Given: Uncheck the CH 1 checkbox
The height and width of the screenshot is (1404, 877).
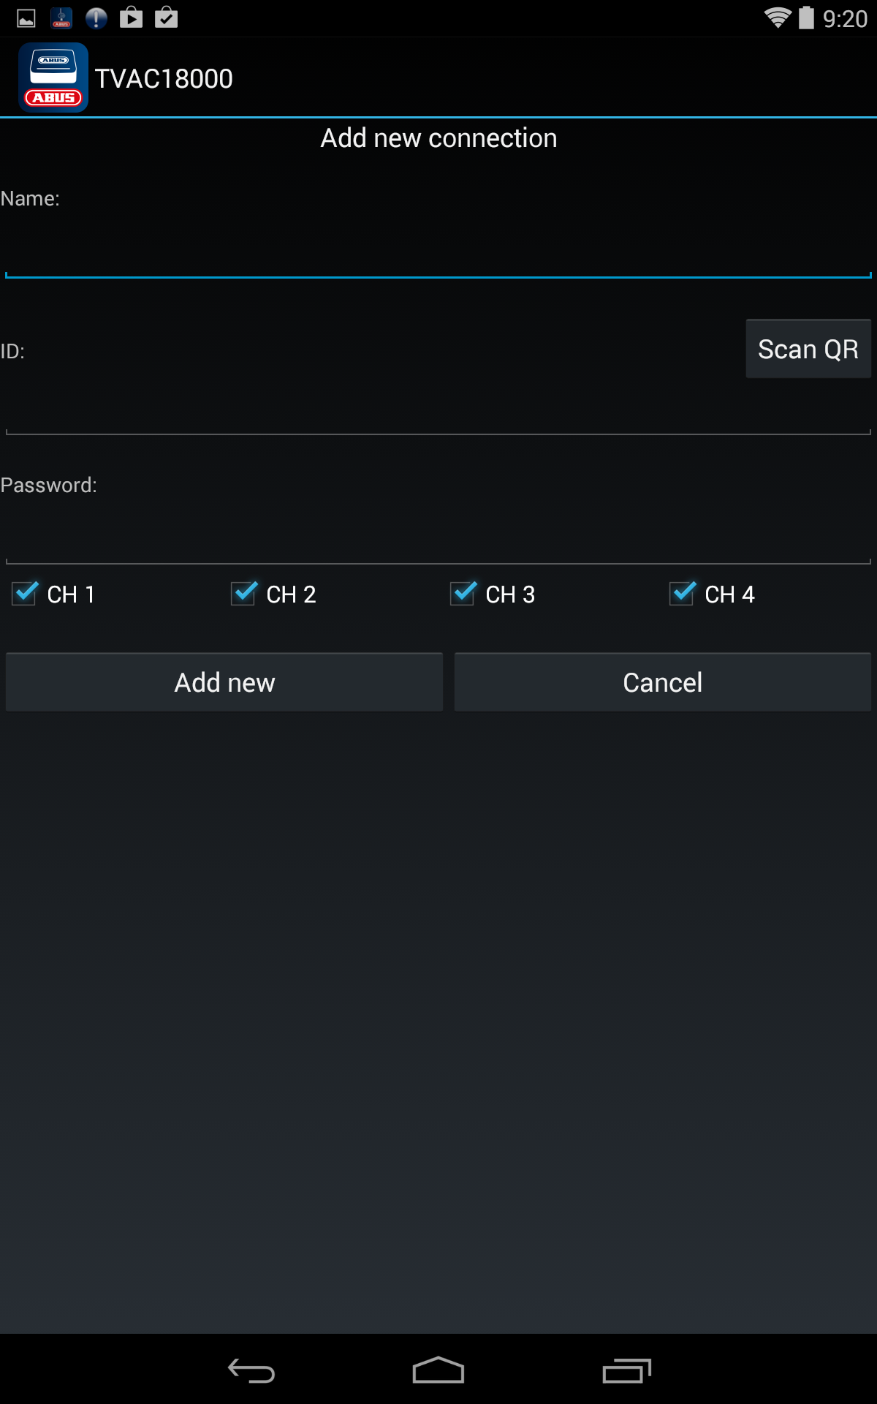Looking at the screenshot, I should click(25, 593).
